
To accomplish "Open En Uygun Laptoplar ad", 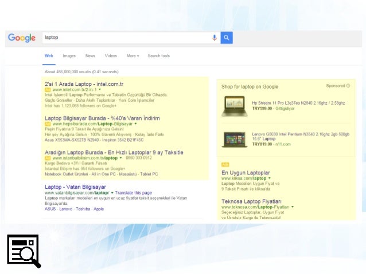I will 246,173.
